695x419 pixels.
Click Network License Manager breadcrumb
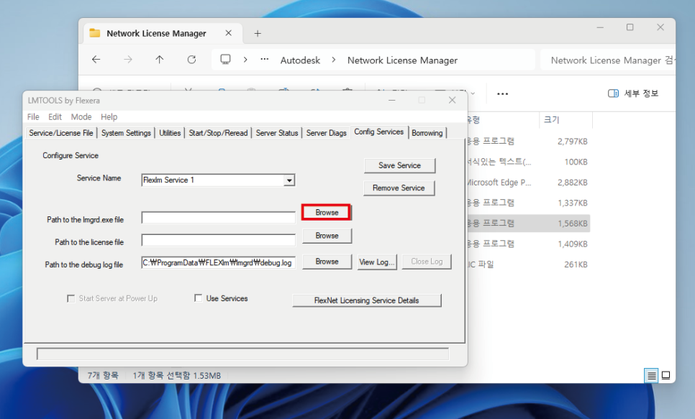[402, 60]
